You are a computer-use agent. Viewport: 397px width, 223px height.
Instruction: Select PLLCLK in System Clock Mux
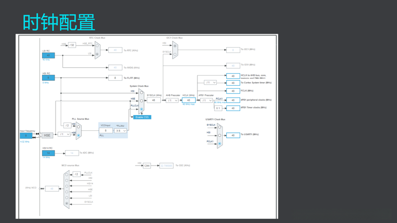[141, 109]
